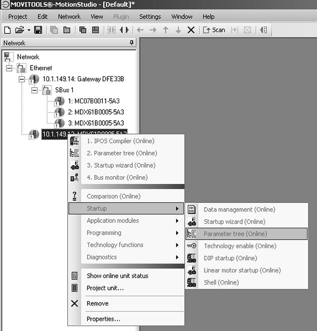Open Properties... from context menu
Screen dimensions: 317x331
103,319
